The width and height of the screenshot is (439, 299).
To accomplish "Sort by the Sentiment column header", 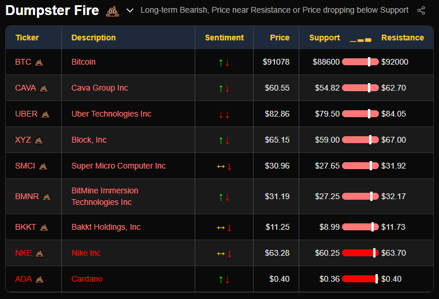I will click(x=224, y=38).
